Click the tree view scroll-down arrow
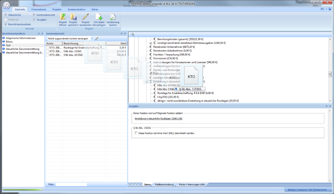The height and width of the screenshot is (194, 334). (x=330, y=101)
